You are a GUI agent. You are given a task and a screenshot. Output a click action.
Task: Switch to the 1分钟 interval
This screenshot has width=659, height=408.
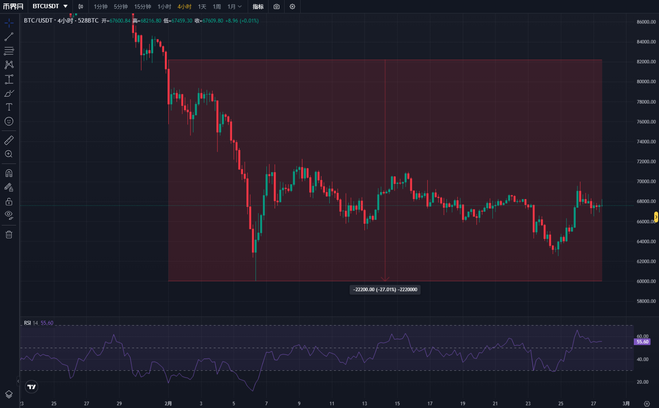[x=101, y=7]
